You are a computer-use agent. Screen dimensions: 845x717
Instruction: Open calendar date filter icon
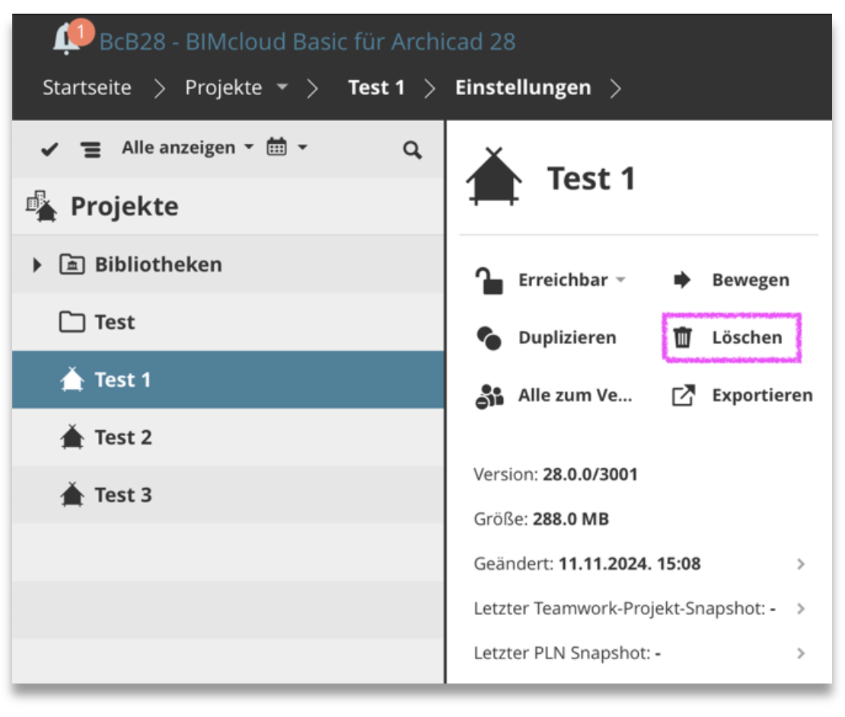coord(276,147)
